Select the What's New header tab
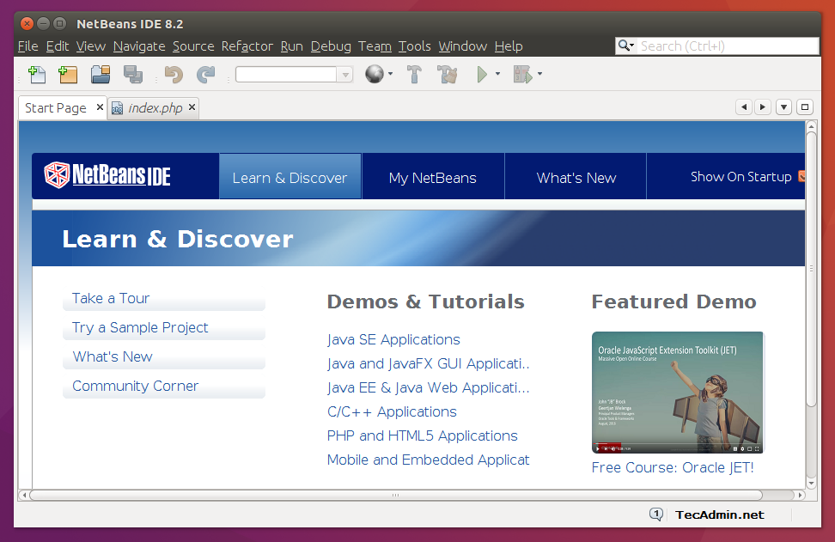The image size is (835, 542). [576, 177]
